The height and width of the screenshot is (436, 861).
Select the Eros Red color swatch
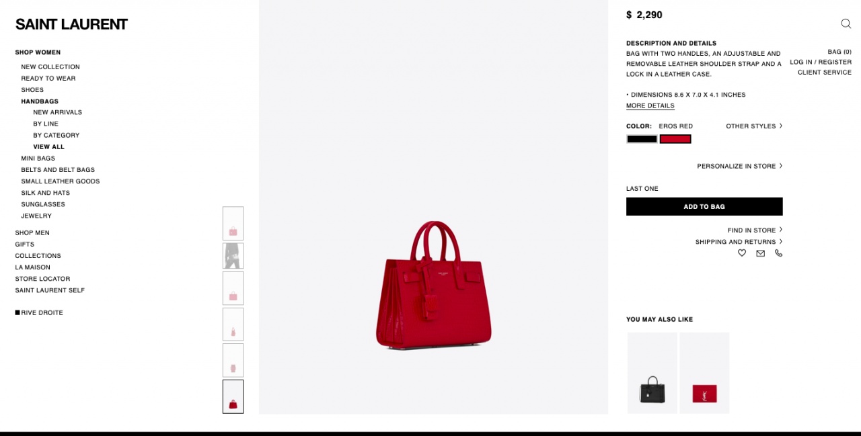[675, 139]
